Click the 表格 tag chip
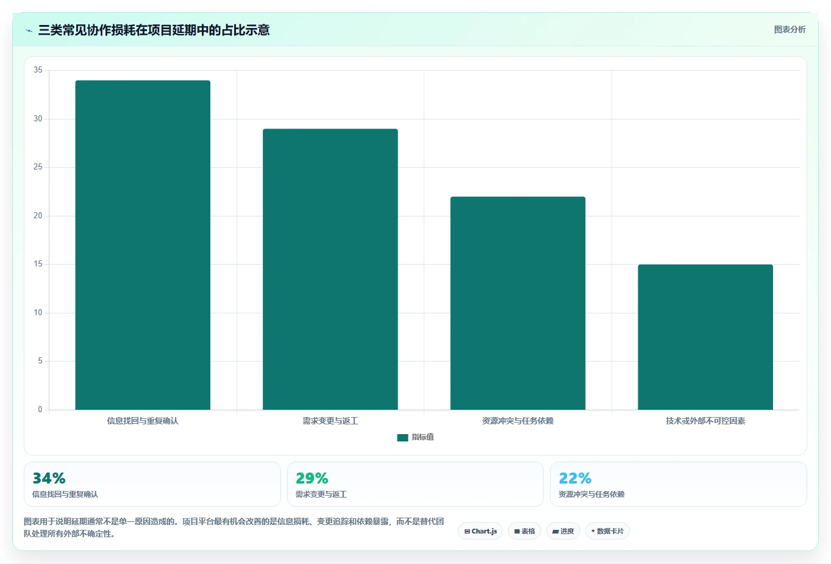The width and height of the screenshot is (831, 564). (524, 531)
